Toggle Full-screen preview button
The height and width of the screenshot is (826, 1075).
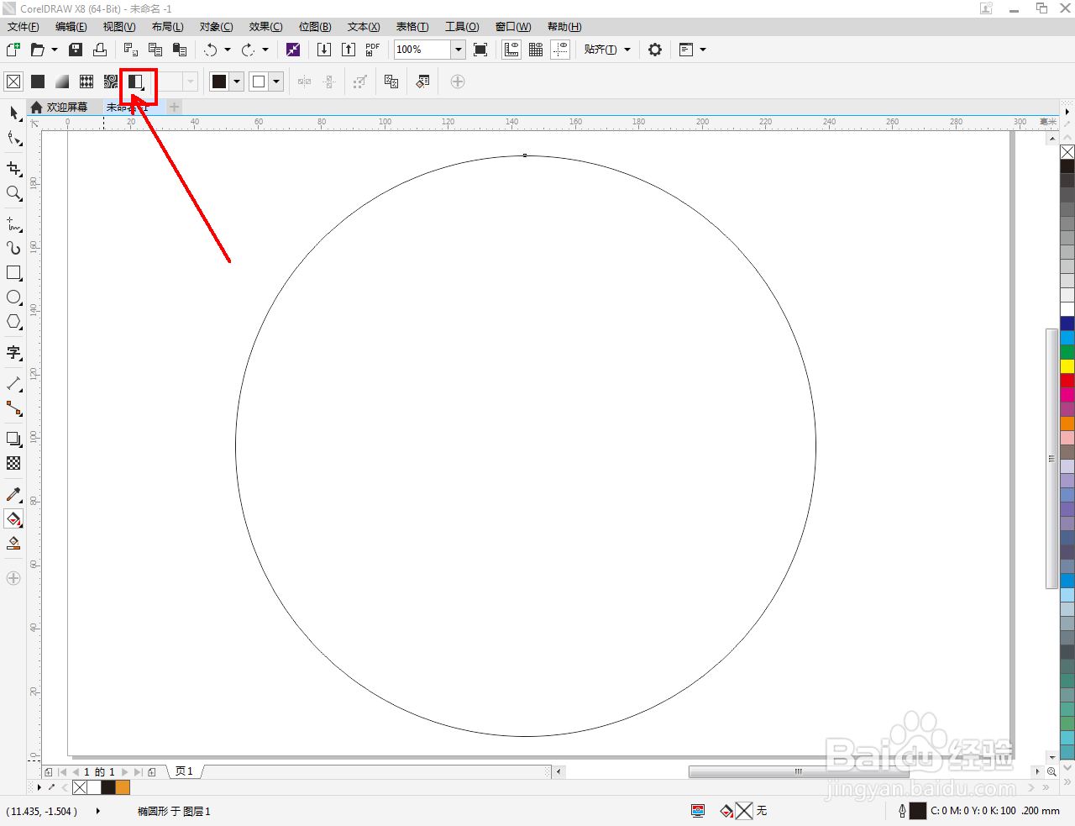[480, 50]
